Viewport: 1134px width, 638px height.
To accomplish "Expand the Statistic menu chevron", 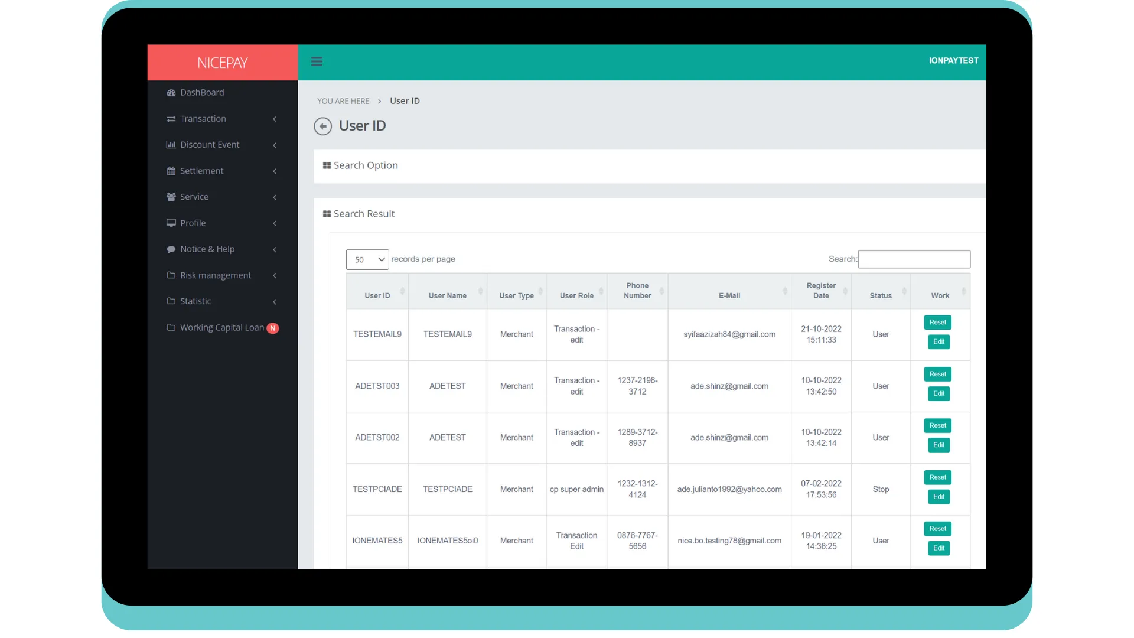I will [x=275, y=302].
